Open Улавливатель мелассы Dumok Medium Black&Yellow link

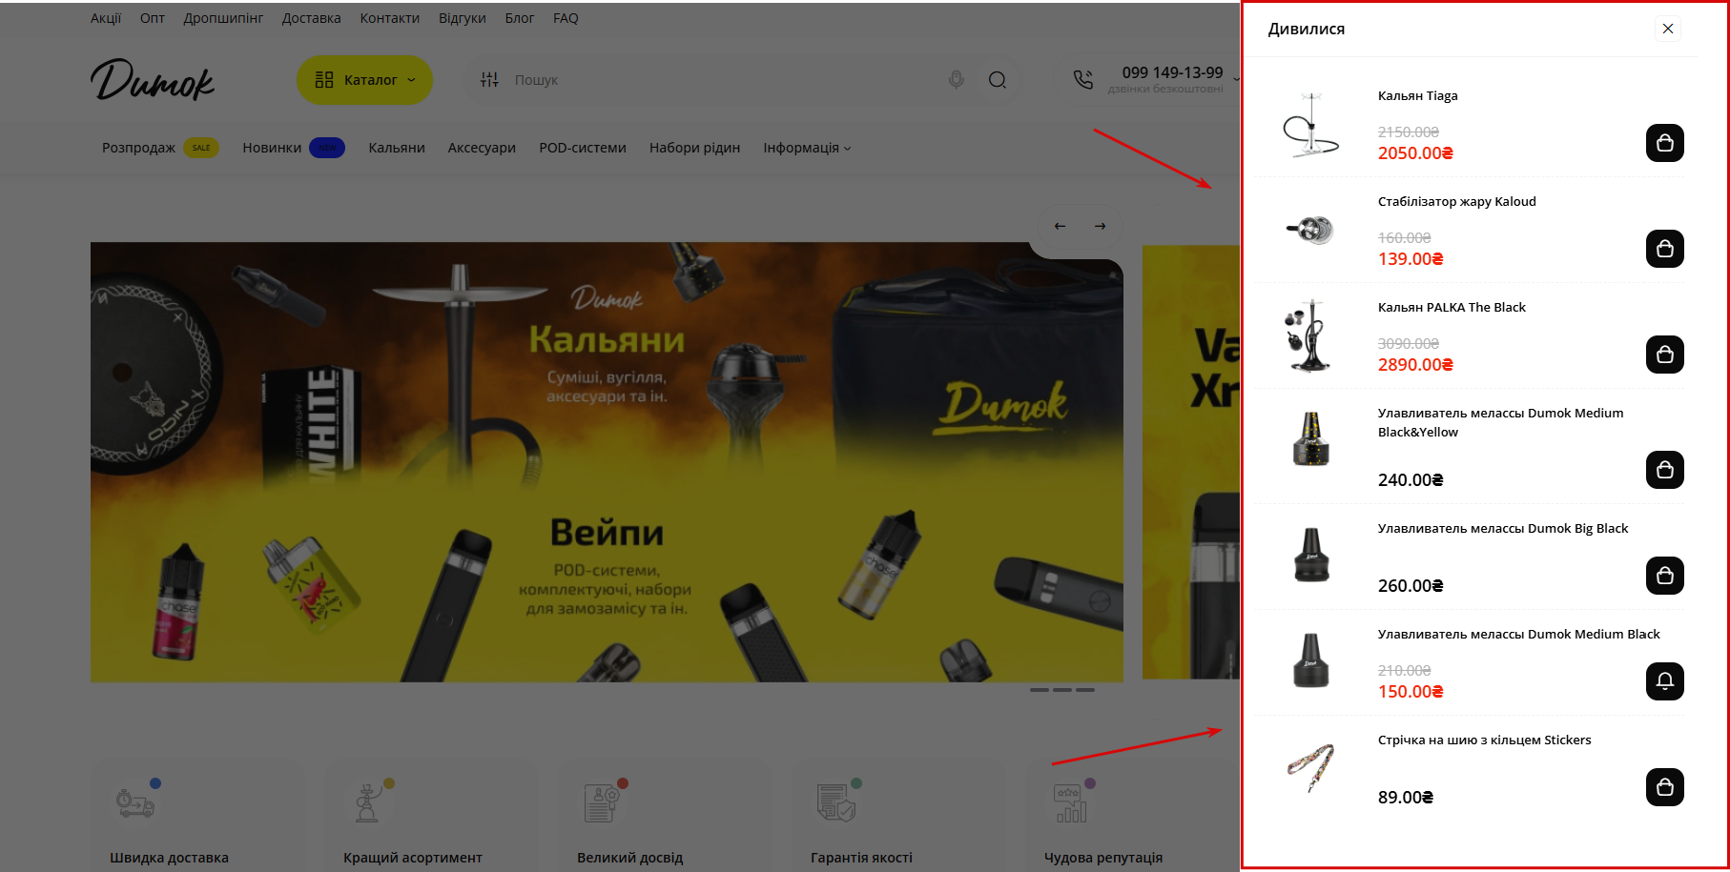(1500, 423)
